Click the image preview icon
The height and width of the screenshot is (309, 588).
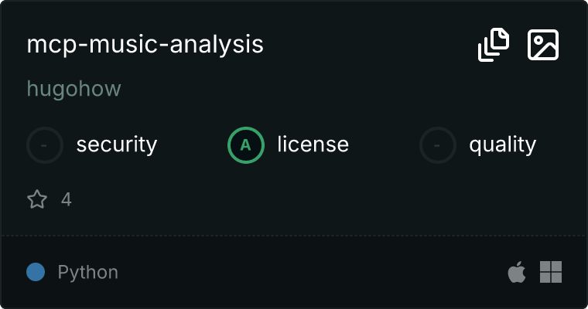click(x=543, y=45)
